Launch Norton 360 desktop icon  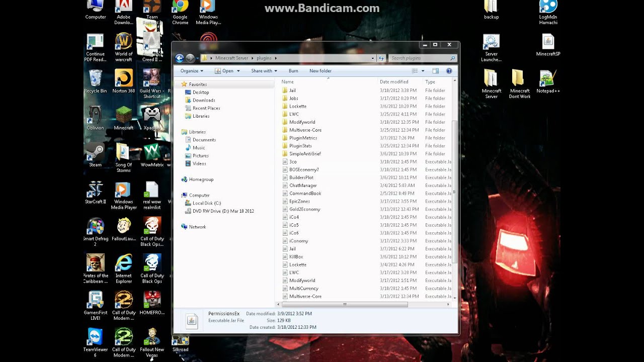pos(123,81)
